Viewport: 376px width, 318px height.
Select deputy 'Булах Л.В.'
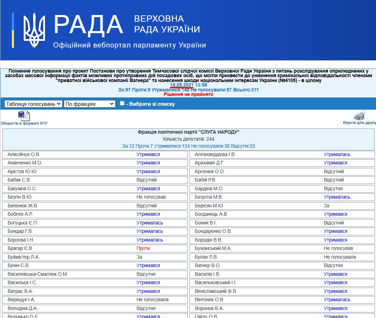click(x=206, y=257)
